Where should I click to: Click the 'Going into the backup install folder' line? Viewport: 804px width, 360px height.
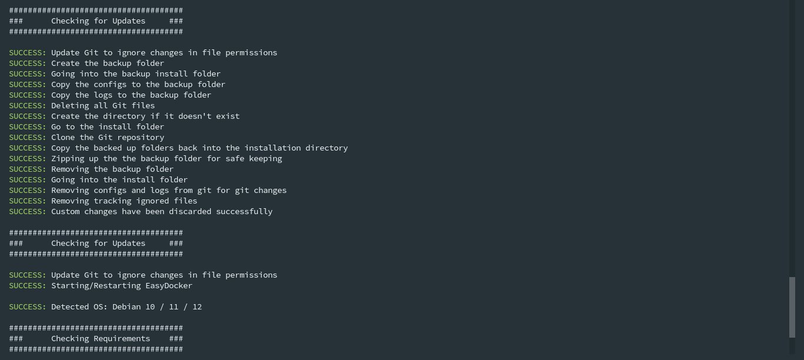point(115,74)
